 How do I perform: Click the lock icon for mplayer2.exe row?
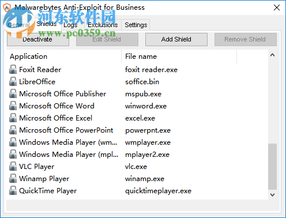point(13,154)
